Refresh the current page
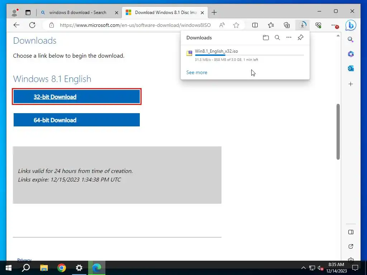367x275 pixels. 32,25
